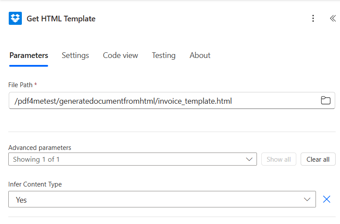Image resolution: width=340 pixels, height=224 pixels.
Task: Expand the Advanced parameters 'Showing 1 of 1' dropdown
Action: pos(131,159)
